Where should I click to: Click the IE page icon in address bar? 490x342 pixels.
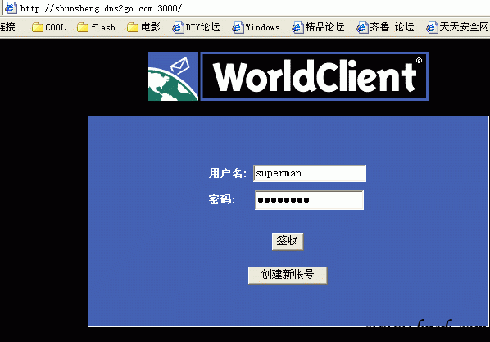pyautogui.click(x=11, y=7)
